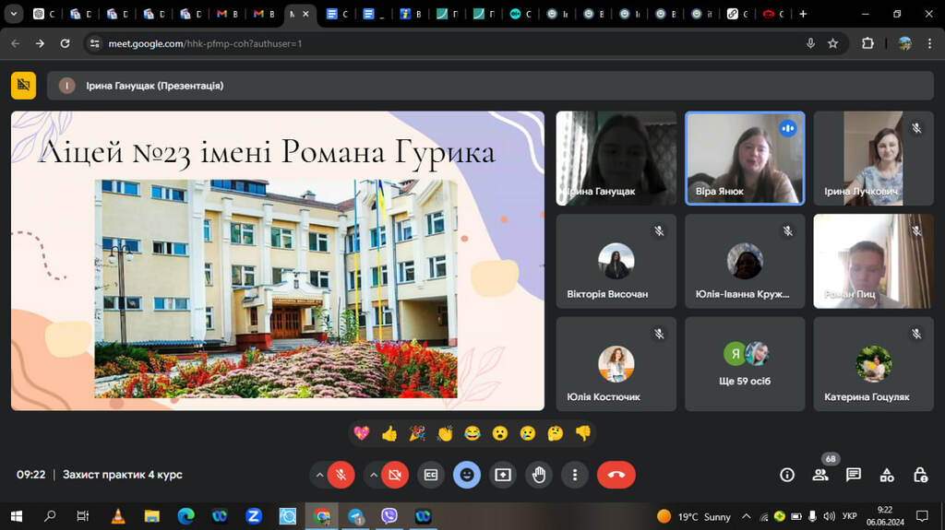Toggle the emoji reactions bar
This screenshot has width=945, height=530.
[x=467, y=475]
